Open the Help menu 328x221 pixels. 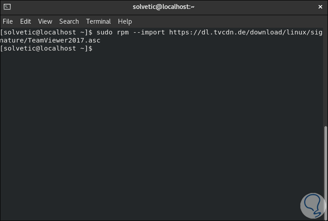tap(125, 21)
